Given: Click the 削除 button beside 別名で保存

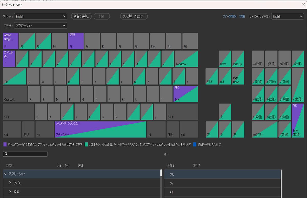Looking at the screenshot, I should tap(102, 16).
